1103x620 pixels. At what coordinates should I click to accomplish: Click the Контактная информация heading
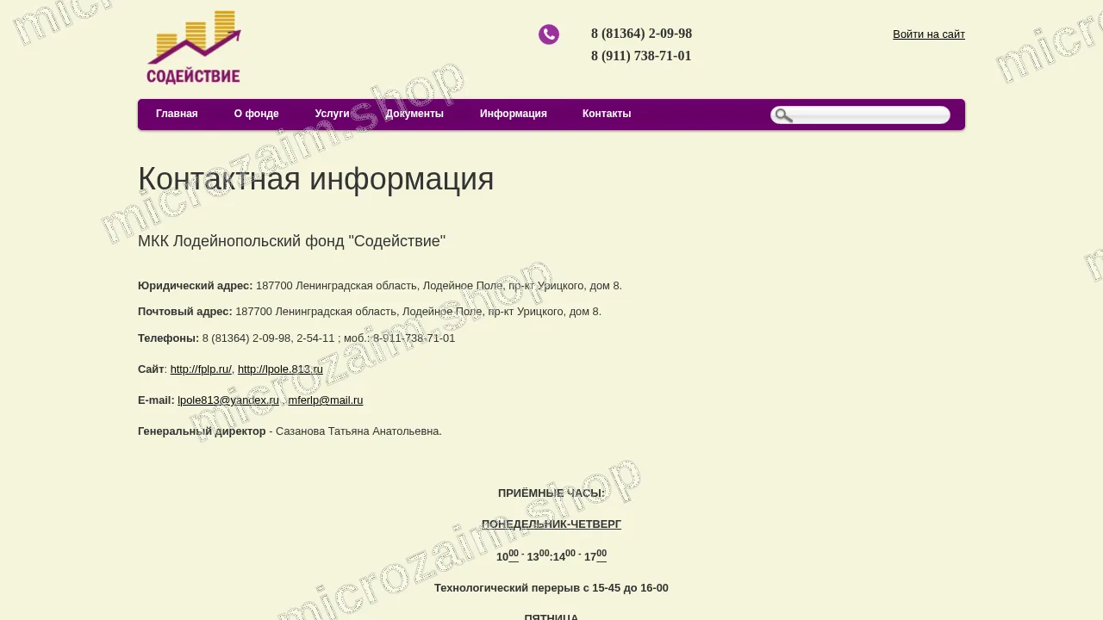[316, 179]
